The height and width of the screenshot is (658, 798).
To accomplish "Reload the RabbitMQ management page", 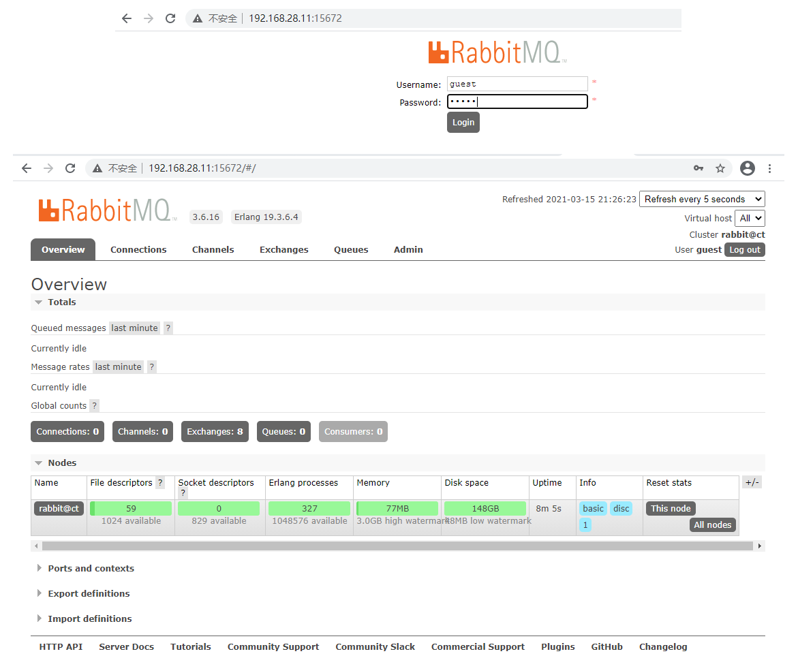I will tap(70, 168).
